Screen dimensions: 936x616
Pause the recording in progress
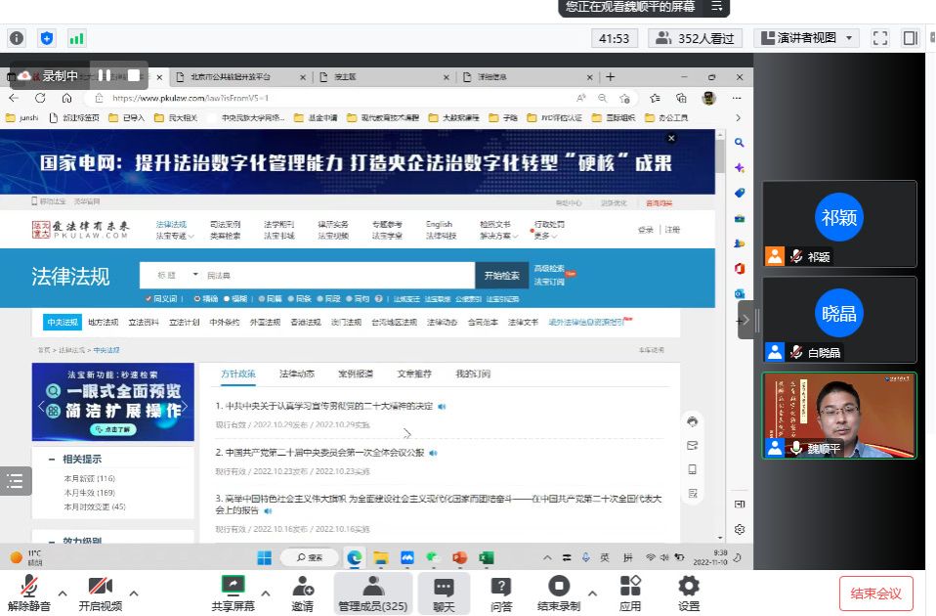coord(105,75)
